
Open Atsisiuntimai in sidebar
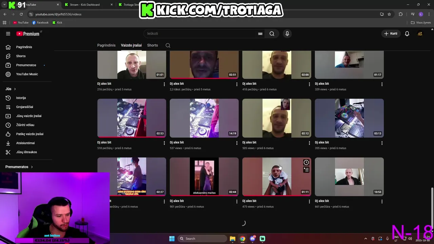26,143
